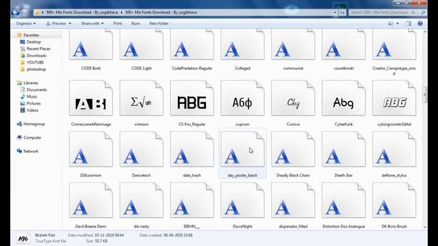Expand the Preview dropdown arrow
Image resolution: width=438 pixels, height=246 pixels.
(70, 23)
